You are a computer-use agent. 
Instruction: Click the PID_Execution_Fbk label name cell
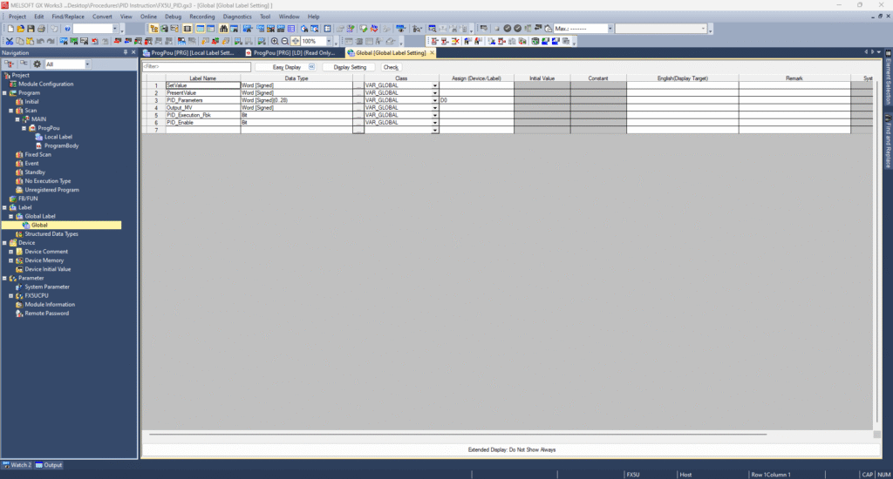point(202,115)
